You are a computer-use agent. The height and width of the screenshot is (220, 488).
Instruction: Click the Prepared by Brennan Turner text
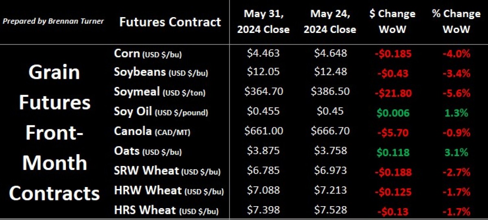[53, 21]
